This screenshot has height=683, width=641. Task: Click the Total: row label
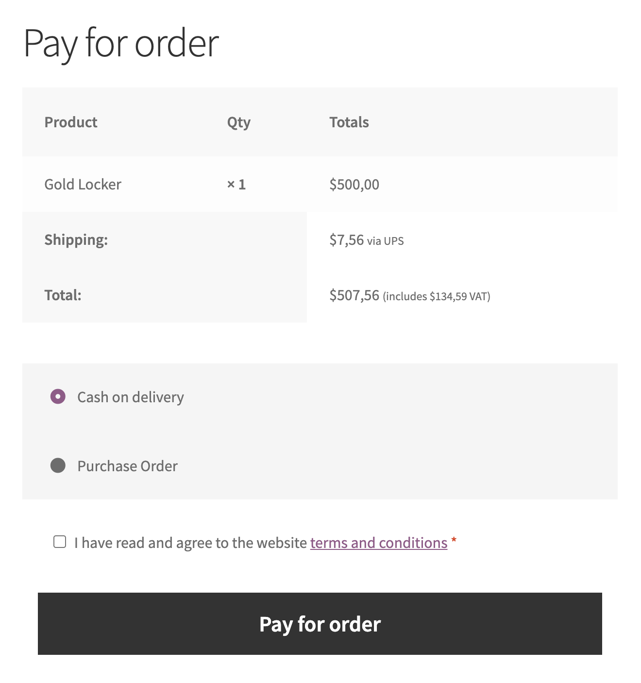63,295
